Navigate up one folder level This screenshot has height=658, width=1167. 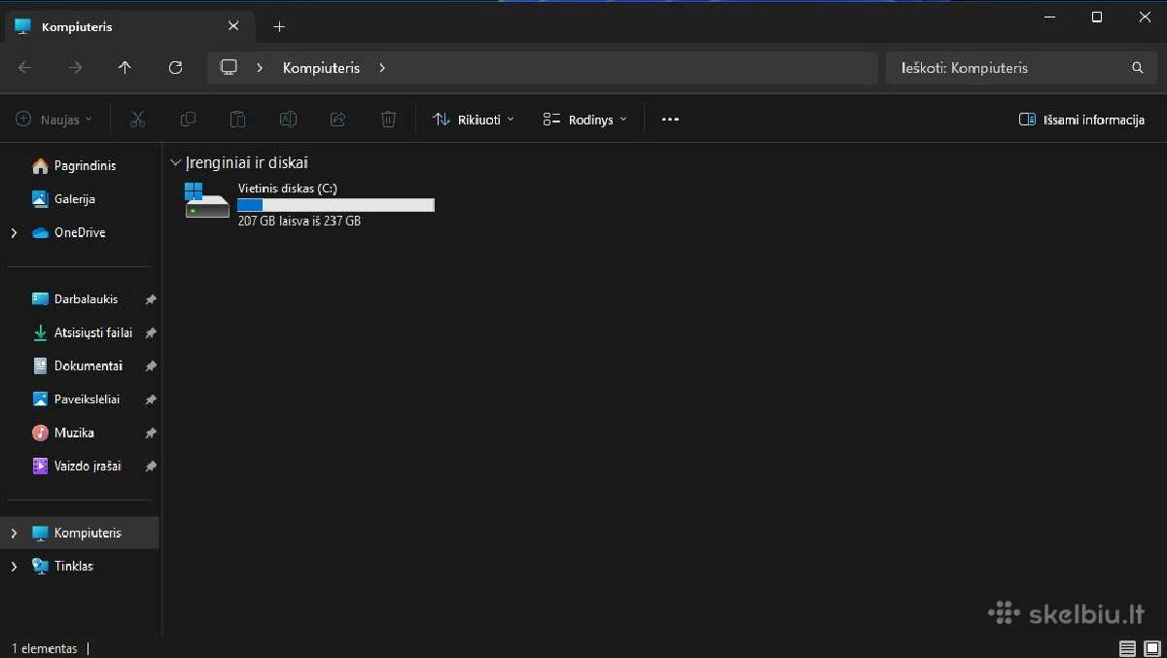pos(124,67)
